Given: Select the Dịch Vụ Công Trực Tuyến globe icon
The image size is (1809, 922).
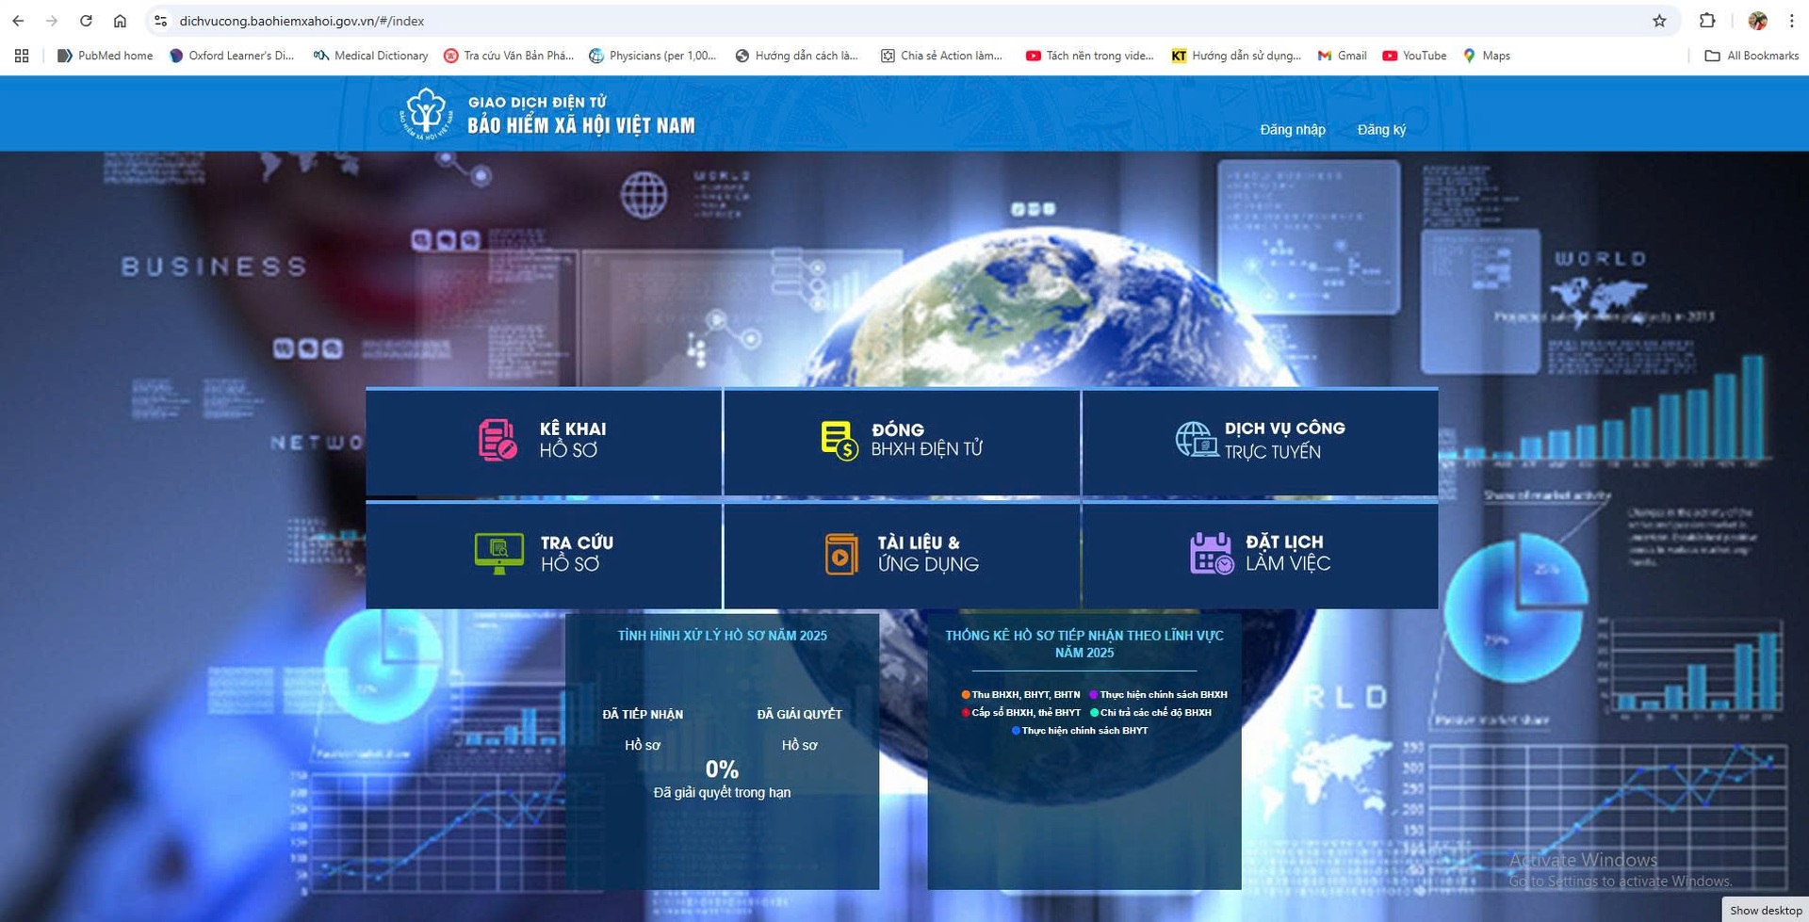Looking at the screenshot, I should coord(1196,440).
